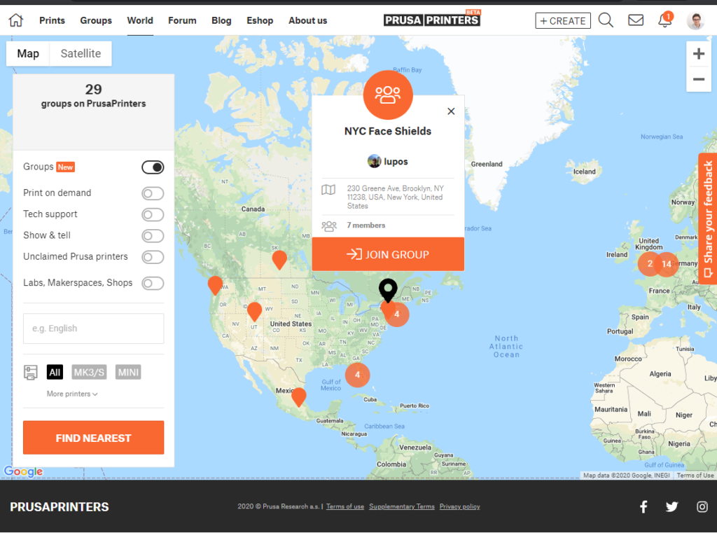The width and height of the screenshot is (717, 533).
Task: Open About us
Action: (308, 20)
